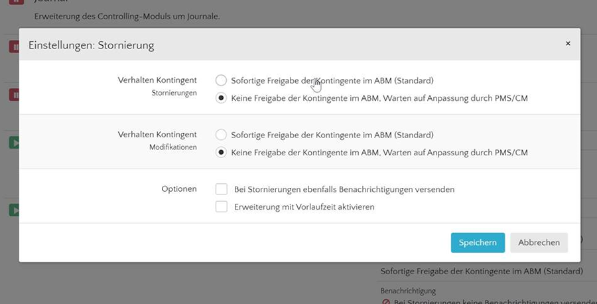Enable 'Bei Stornierungen ebenfalls Benachrichtigungen versenden' checkbox
Viewport: 597px width, 304px height.
coord(222,189)
